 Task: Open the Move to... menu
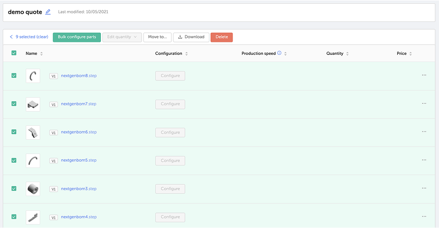click(157, 37)
